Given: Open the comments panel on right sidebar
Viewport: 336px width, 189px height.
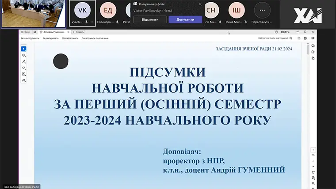Looking at the screenshot, I should [x=313, y=45].
